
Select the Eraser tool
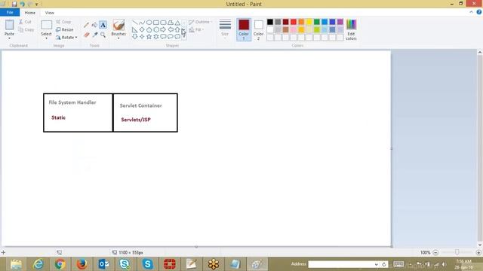[87, 35]
